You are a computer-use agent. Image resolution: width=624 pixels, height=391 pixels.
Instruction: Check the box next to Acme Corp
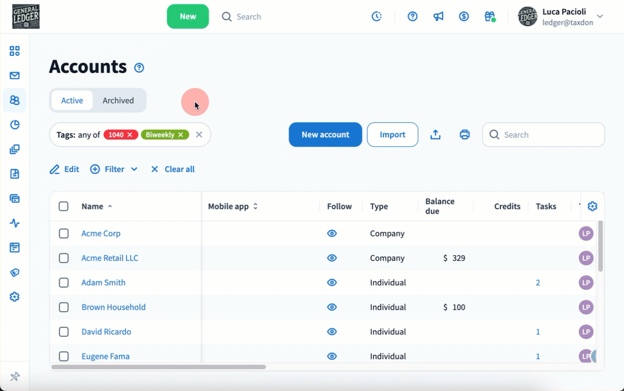[64, 233]
